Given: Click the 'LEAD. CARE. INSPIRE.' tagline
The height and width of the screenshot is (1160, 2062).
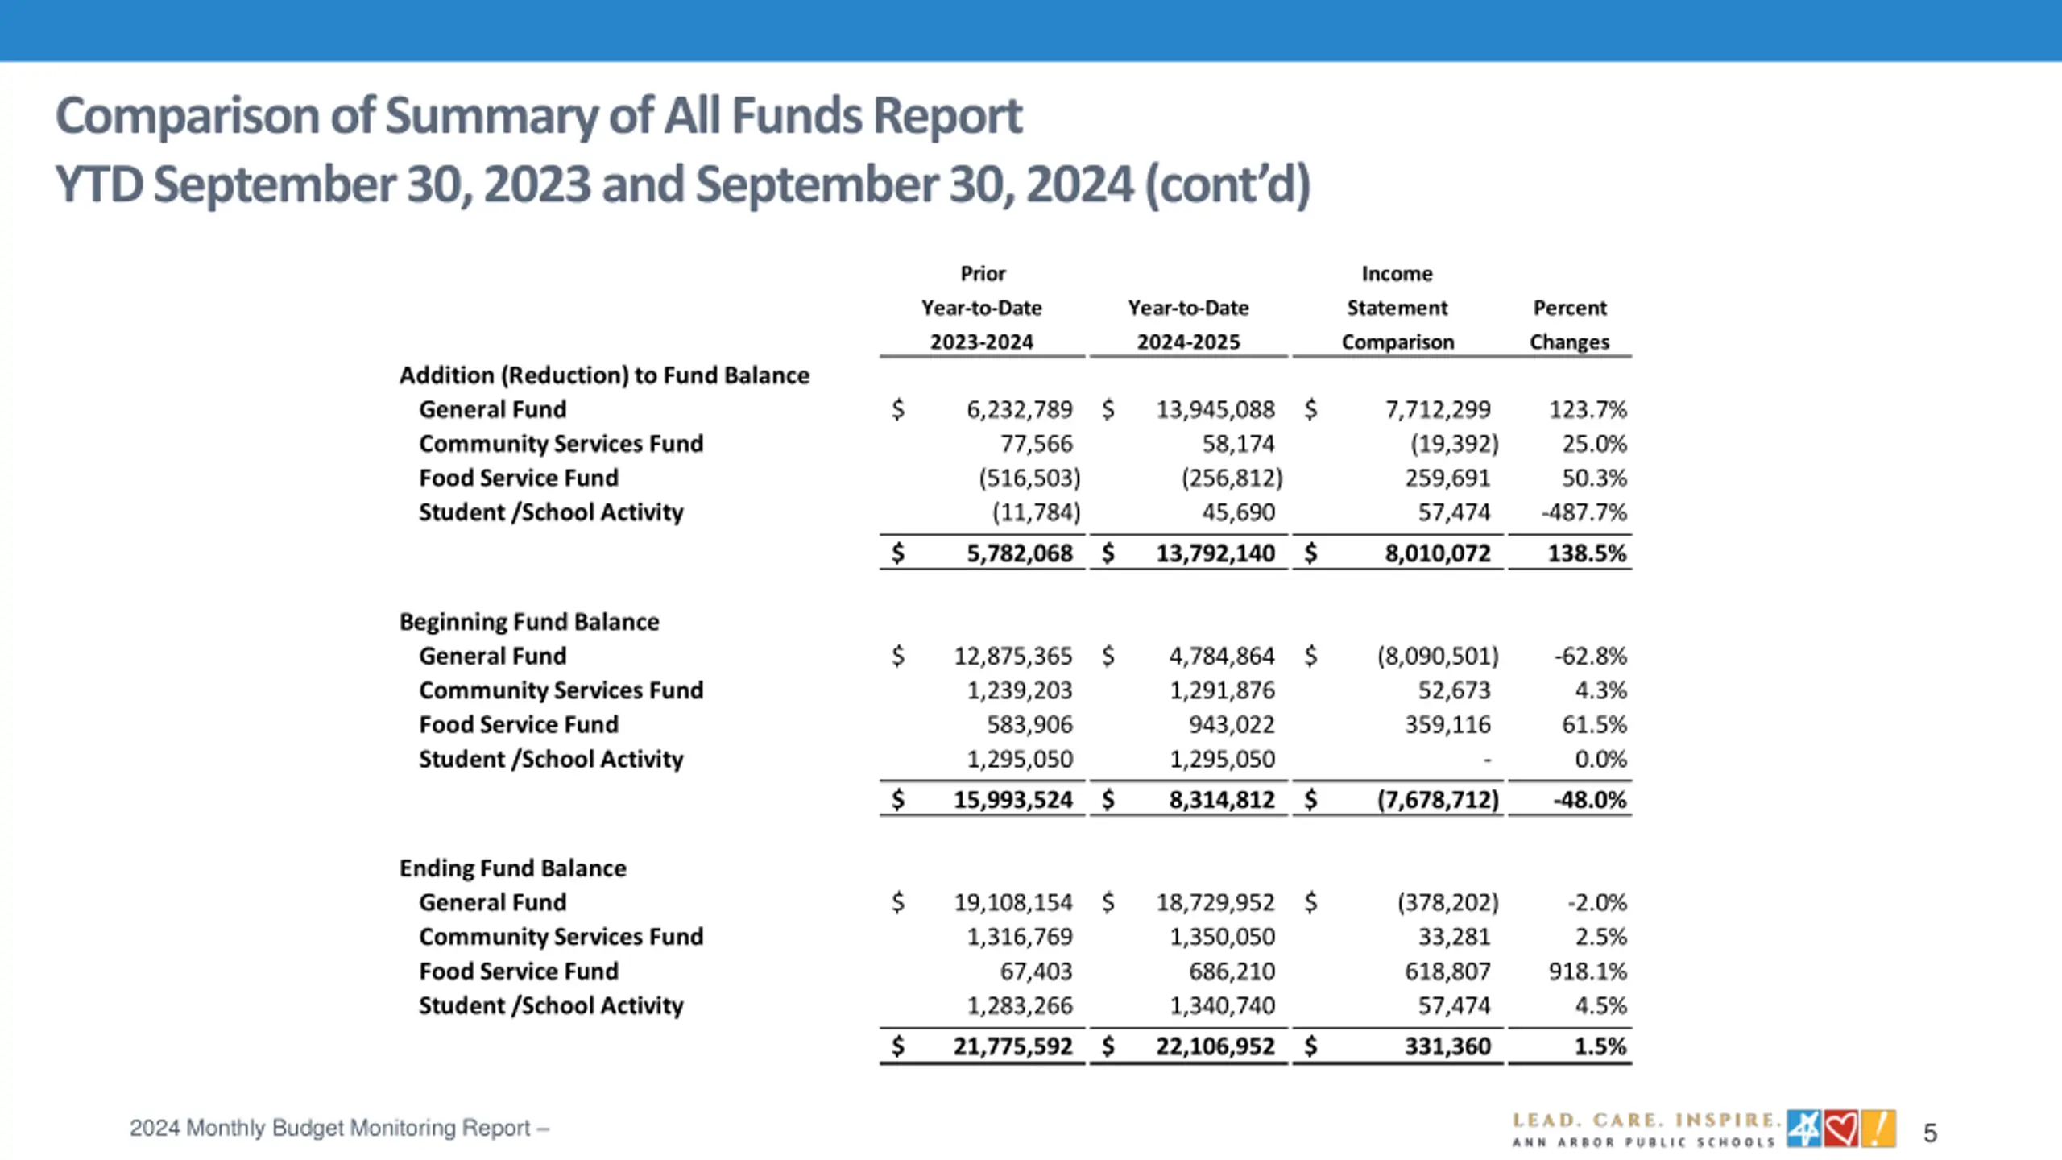Looking at the screenshot, I should 1646,1121.
